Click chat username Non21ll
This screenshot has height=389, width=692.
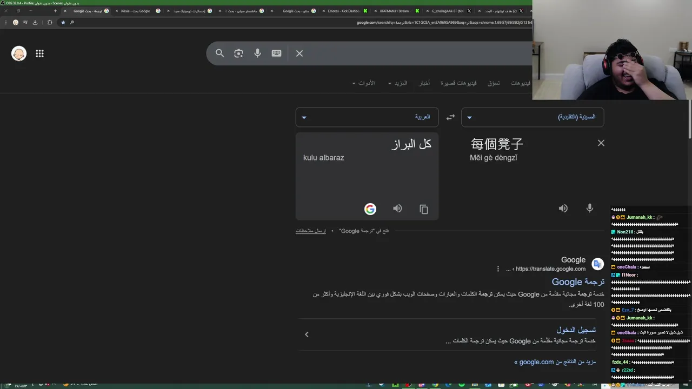click(x=624, y=232)
